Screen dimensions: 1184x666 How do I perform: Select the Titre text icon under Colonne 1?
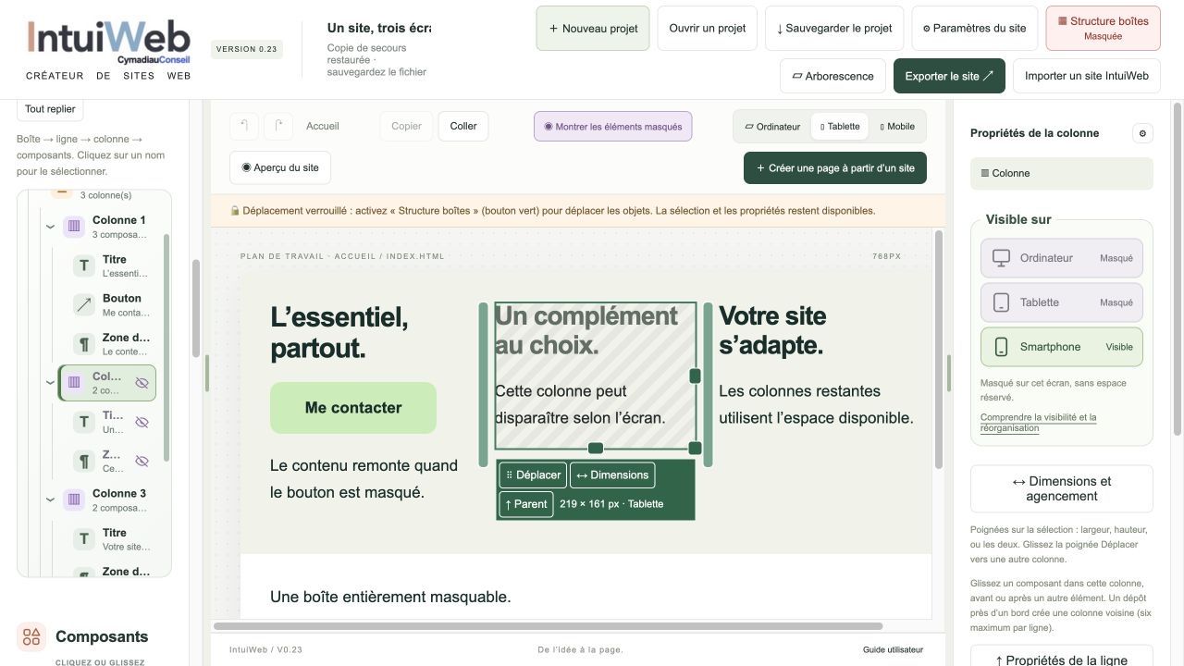coord(84,266)
